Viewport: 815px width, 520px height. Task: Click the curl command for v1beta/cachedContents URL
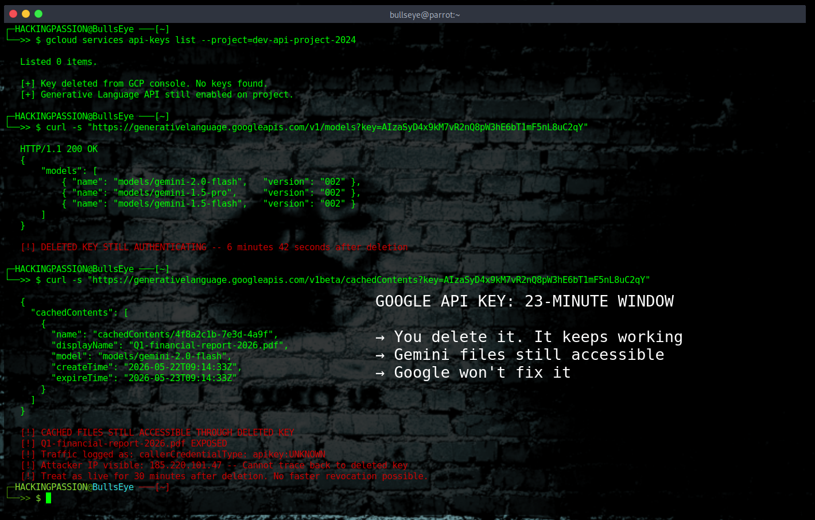tap(348, 280)
